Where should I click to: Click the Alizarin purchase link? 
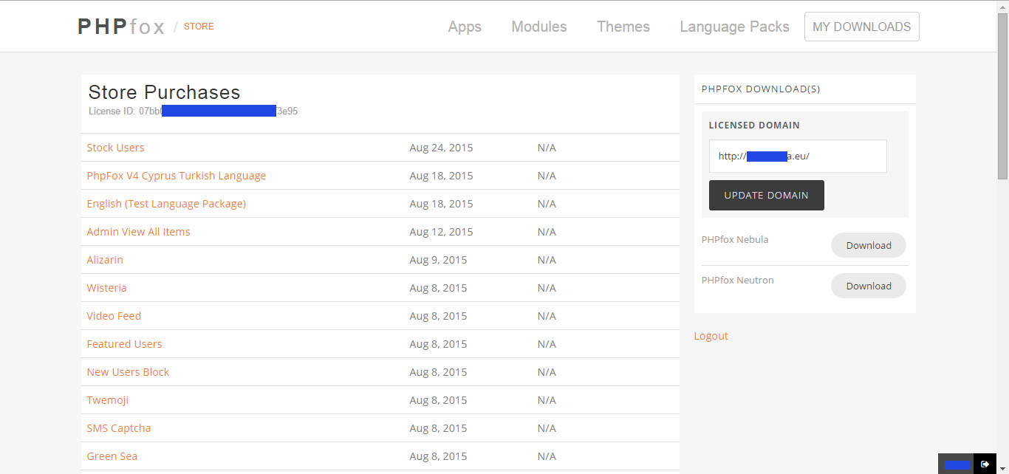coord(105,260)
